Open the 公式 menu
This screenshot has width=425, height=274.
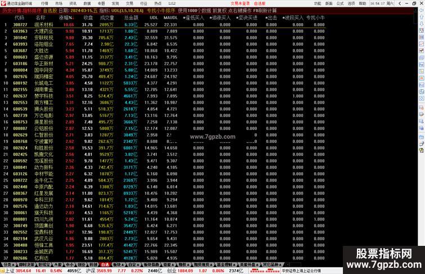click(340, 3)
